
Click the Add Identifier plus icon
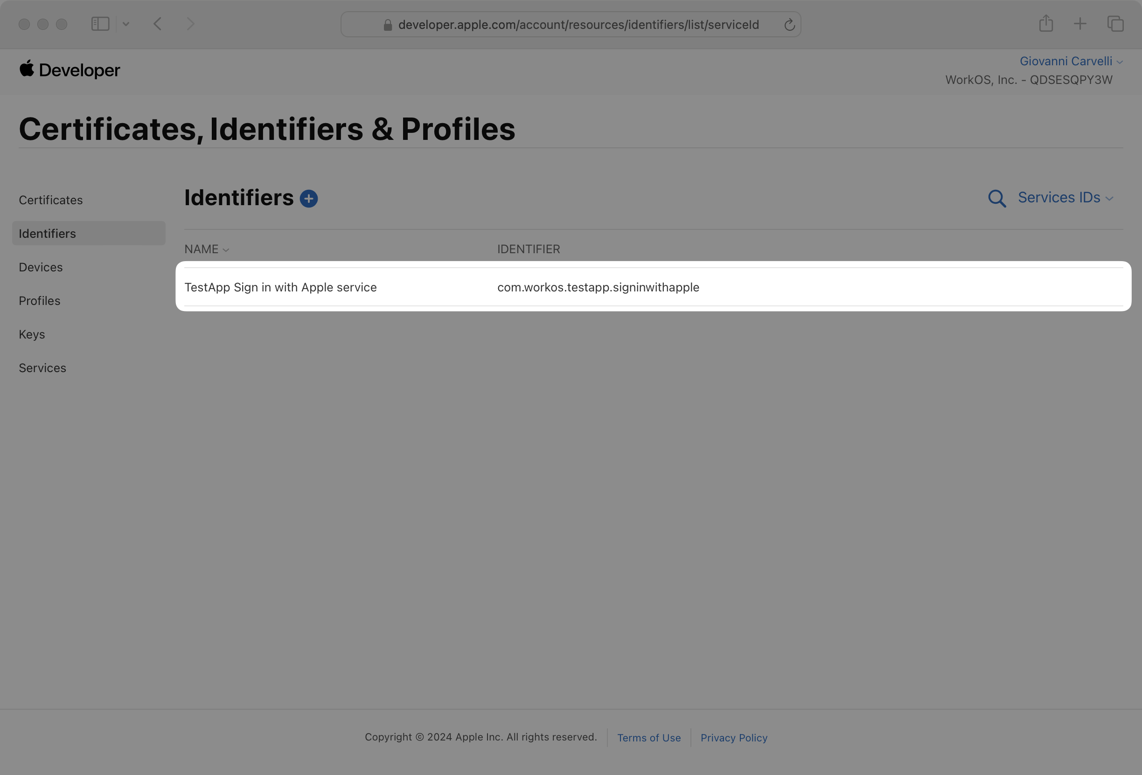pyautogui.click(x=309, y=197)
